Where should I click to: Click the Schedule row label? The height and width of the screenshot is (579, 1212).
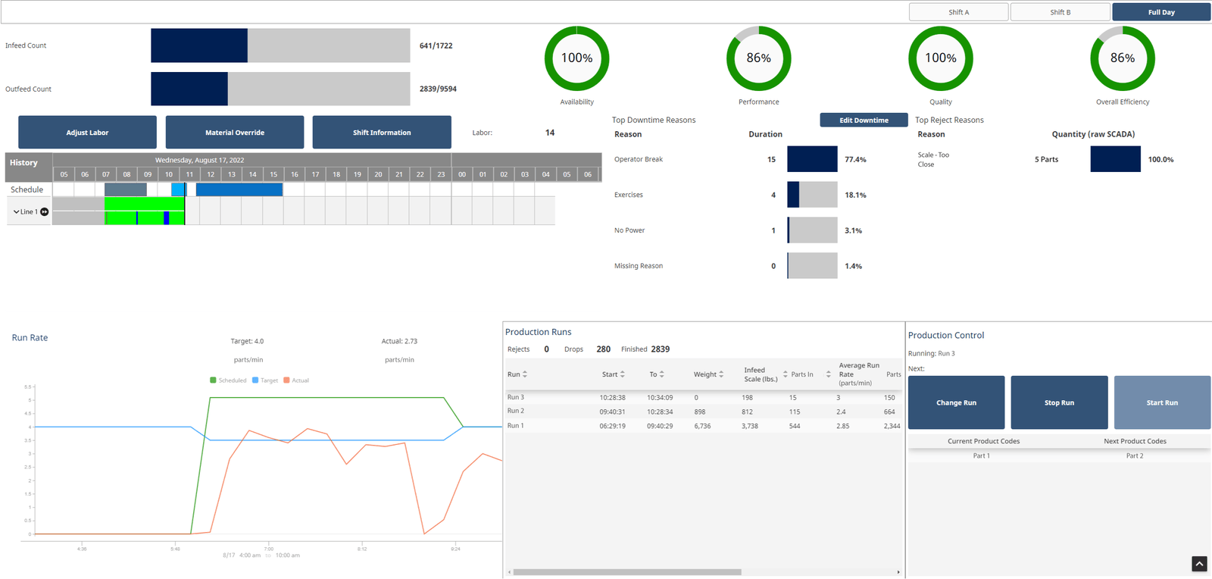pos(27,189)
